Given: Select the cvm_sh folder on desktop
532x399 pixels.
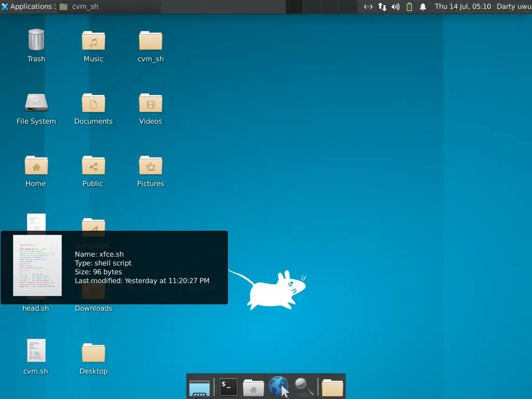Looking at the screenshot, I should [151, 41].
